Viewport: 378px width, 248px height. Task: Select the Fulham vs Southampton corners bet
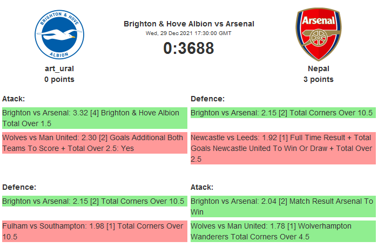point(94,231)
